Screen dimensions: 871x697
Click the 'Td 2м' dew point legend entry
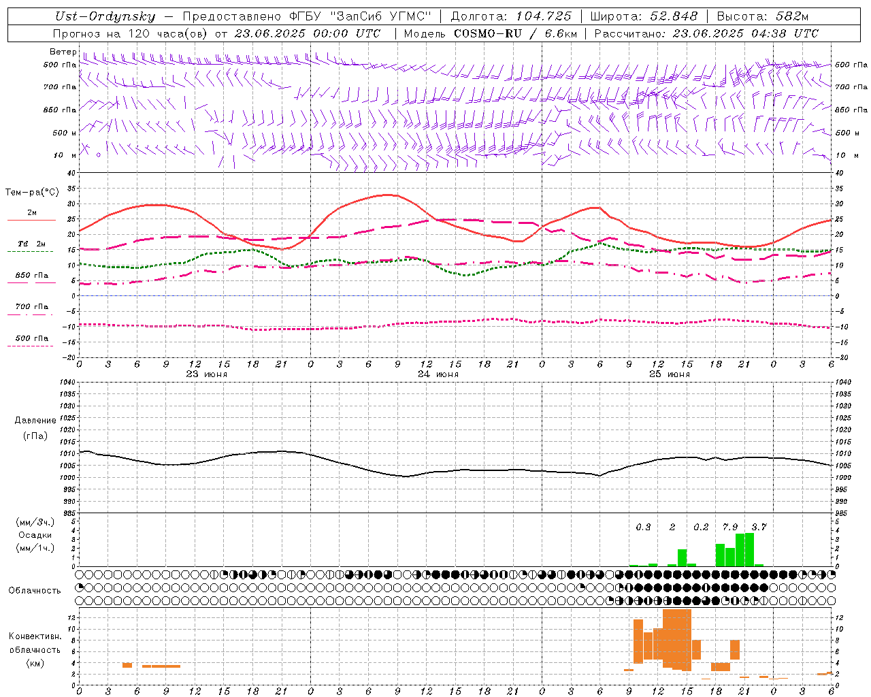(x=31, y=244)
